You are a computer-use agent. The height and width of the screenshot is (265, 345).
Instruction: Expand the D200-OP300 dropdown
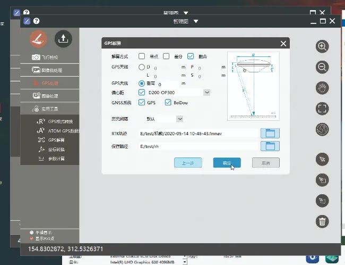(206, 92)
